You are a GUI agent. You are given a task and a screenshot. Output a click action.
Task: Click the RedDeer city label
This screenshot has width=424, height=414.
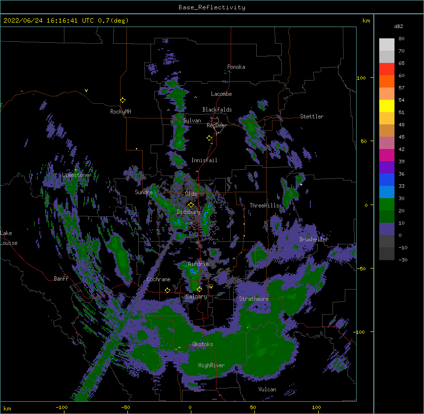coord(216,125)
